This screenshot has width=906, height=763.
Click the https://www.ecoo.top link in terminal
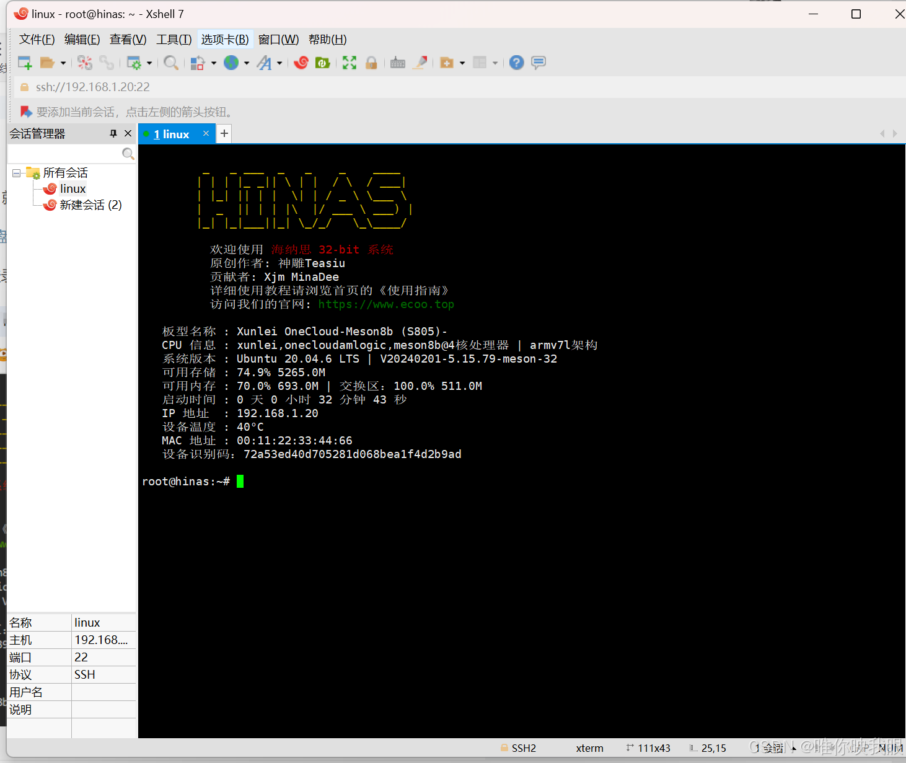pyautogui.click(x=386, y=304)
